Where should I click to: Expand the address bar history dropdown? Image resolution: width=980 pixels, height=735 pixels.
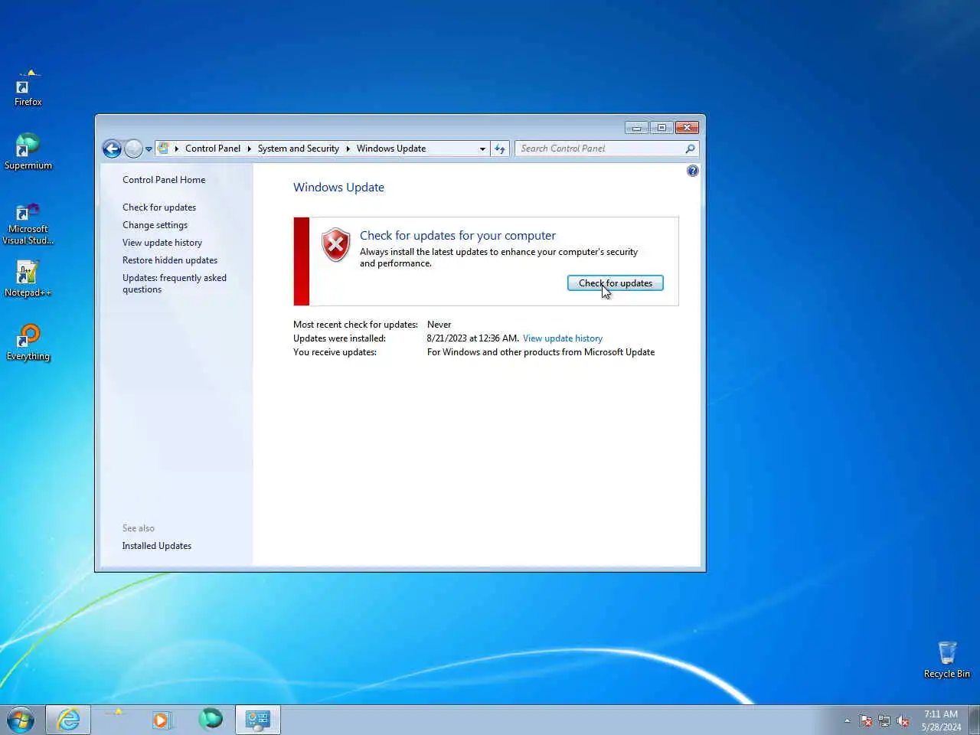[482, 149]
